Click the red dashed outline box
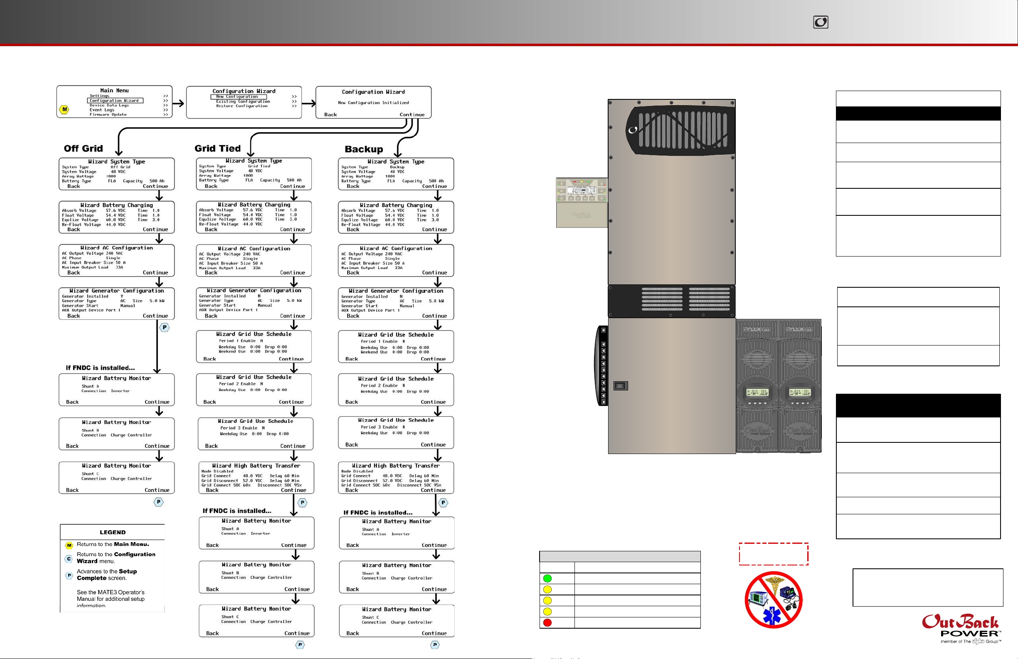This screenshot has height=659, width=1018. (x=773, y=554)
